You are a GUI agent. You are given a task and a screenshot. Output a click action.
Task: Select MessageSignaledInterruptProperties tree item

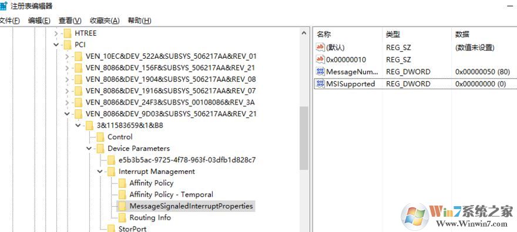point(191,206)
